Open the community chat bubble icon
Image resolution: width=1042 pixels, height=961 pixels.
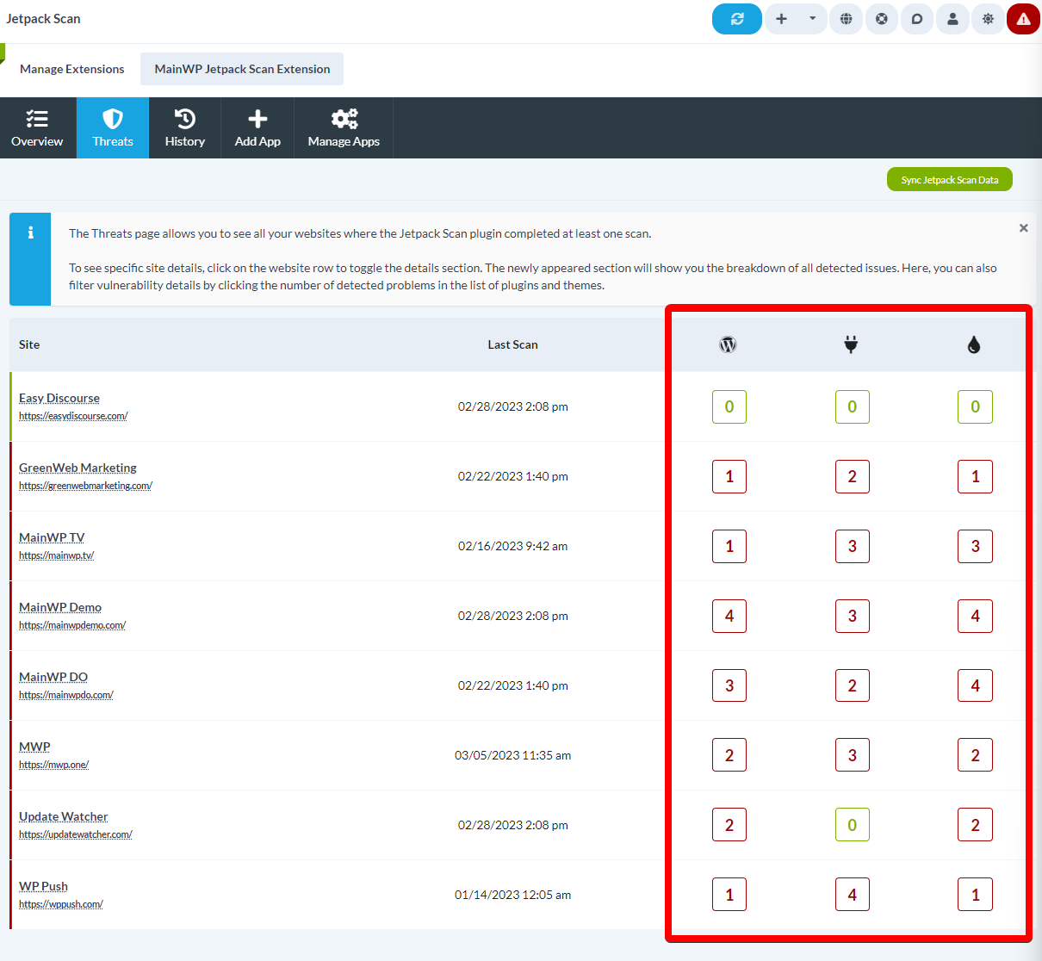pos(916,18)
